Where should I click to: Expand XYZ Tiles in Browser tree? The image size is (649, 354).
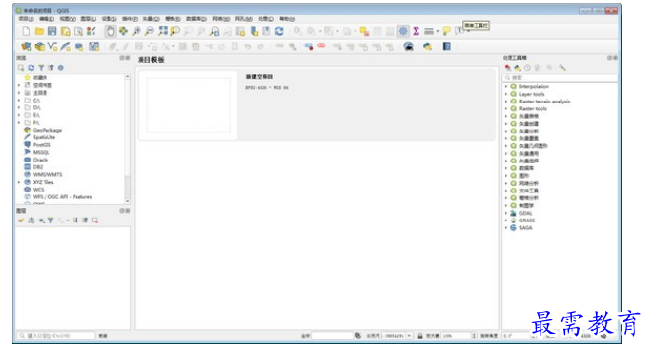pyautogui.click(x=19, y=182)
